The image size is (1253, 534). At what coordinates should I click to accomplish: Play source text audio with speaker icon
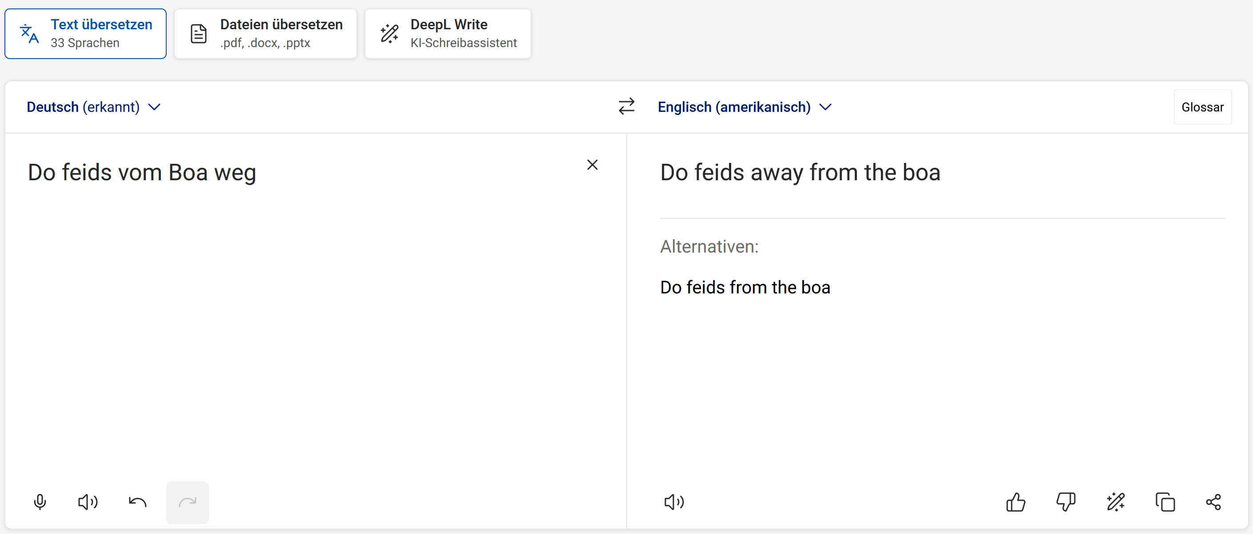(x=88, y=502)
